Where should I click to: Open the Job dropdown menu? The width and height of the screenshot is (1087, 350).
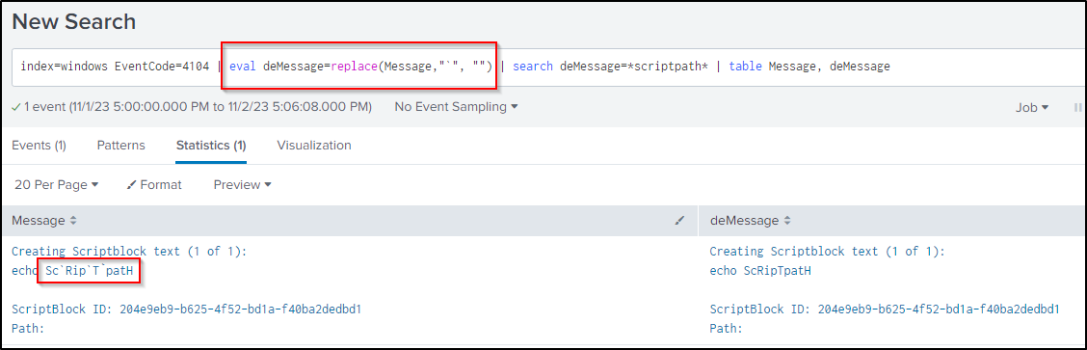1032,107
